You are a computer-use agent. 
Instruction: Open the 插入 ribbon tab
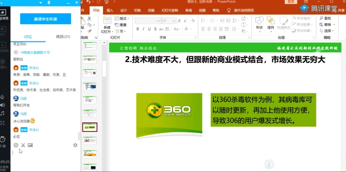pos(110,10)
